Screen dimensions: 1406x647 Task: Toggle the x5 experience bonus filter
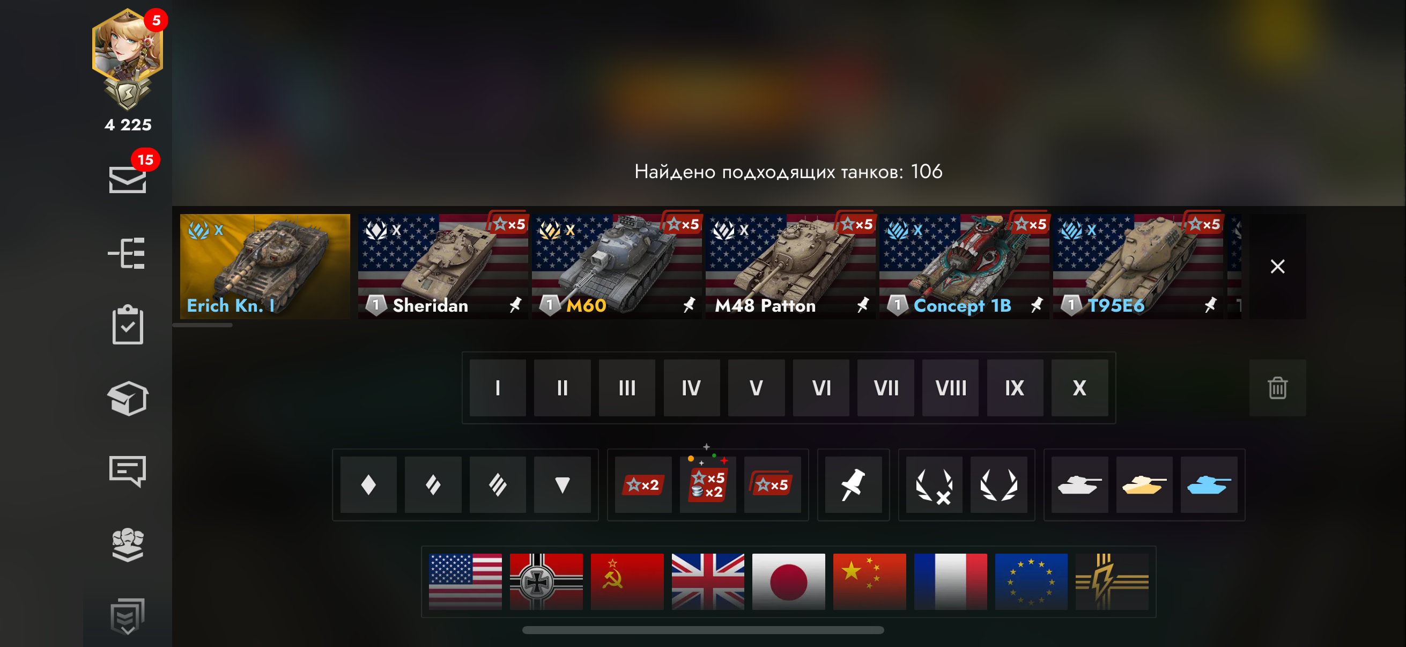772,485
